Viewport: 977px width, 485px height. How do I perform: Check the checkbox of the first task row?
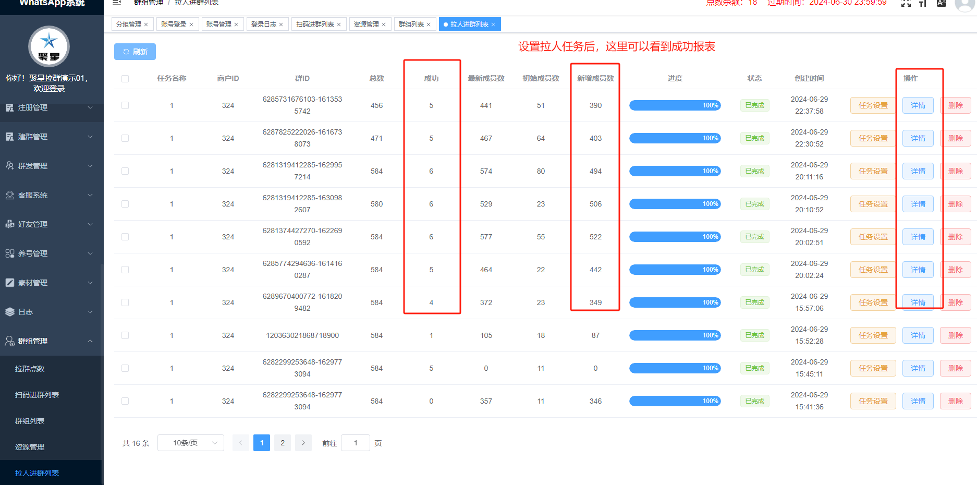125,105
